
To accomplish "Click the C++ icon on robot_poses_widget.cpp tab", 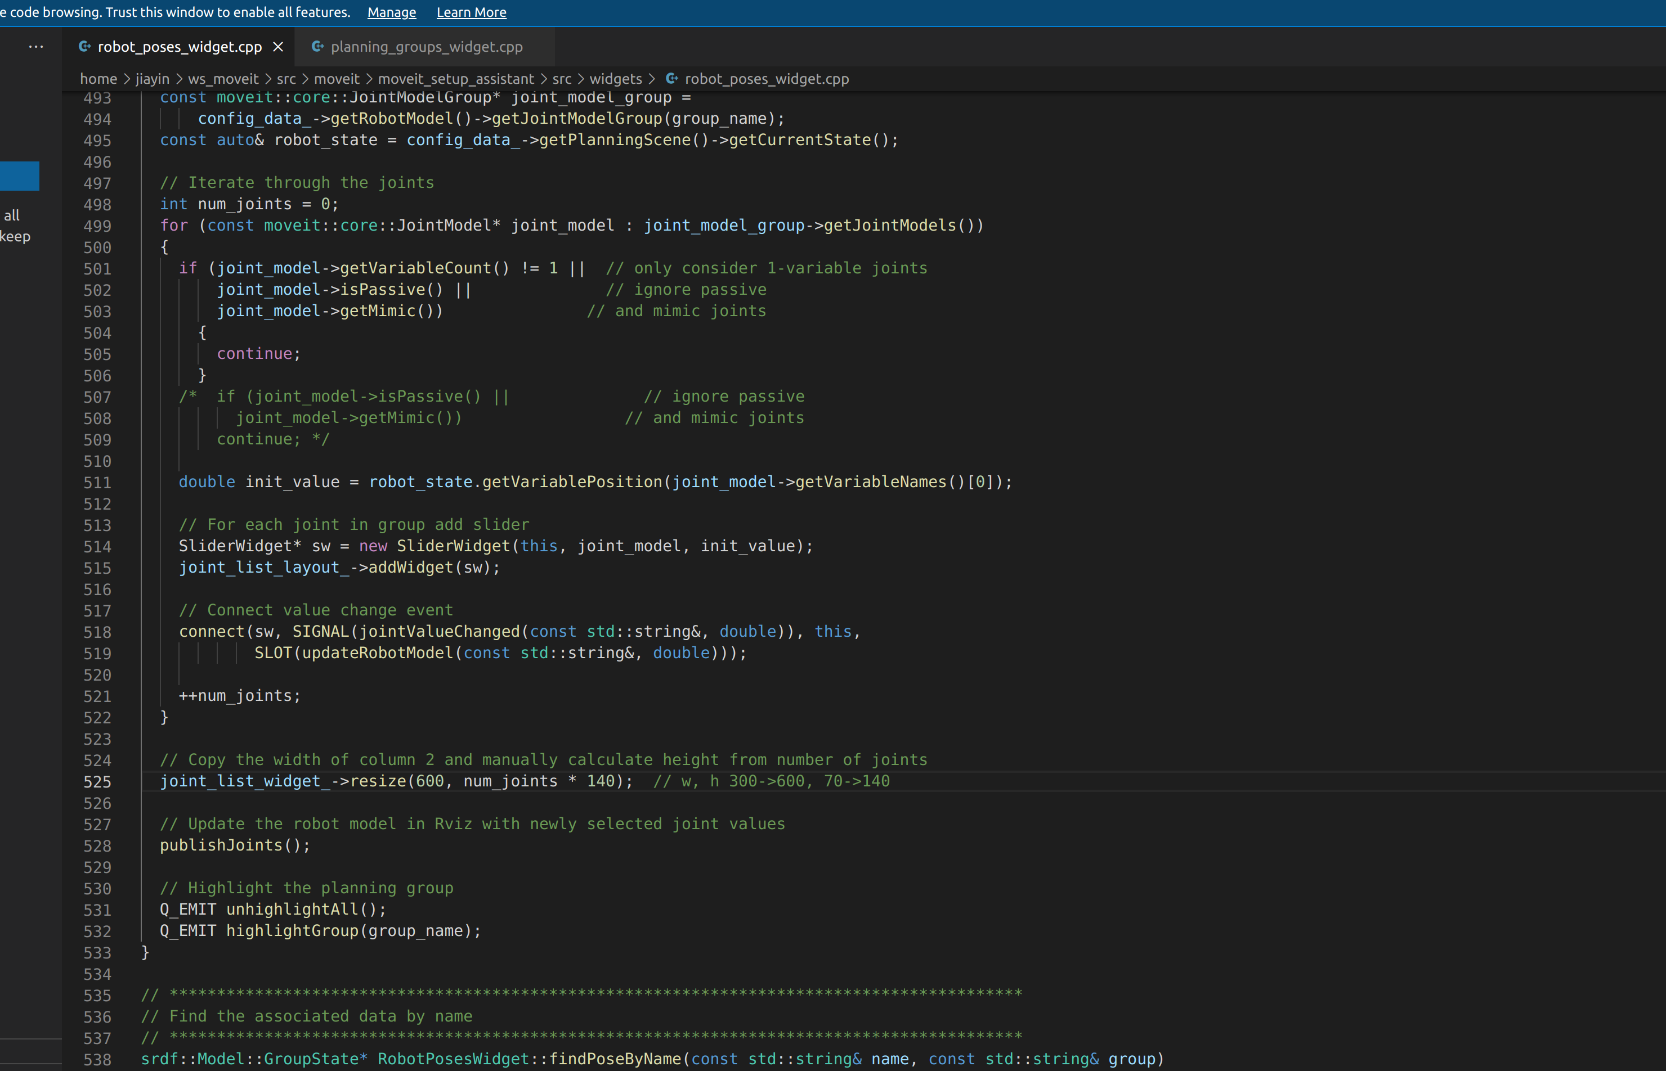I will (x=85, y=47).
